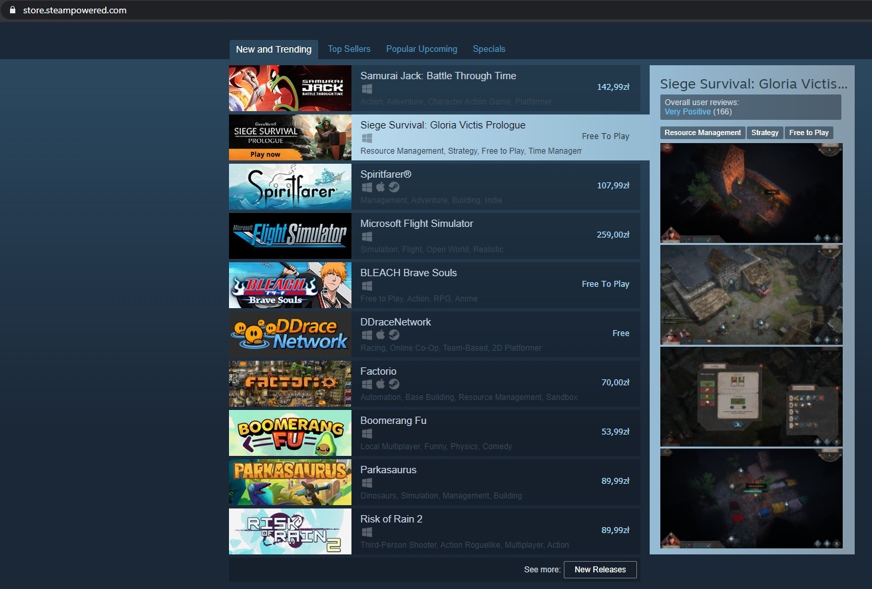This screenshot has height=589, width=872.
Task: Select the Specials tab
Action: (x=489, y=49)
